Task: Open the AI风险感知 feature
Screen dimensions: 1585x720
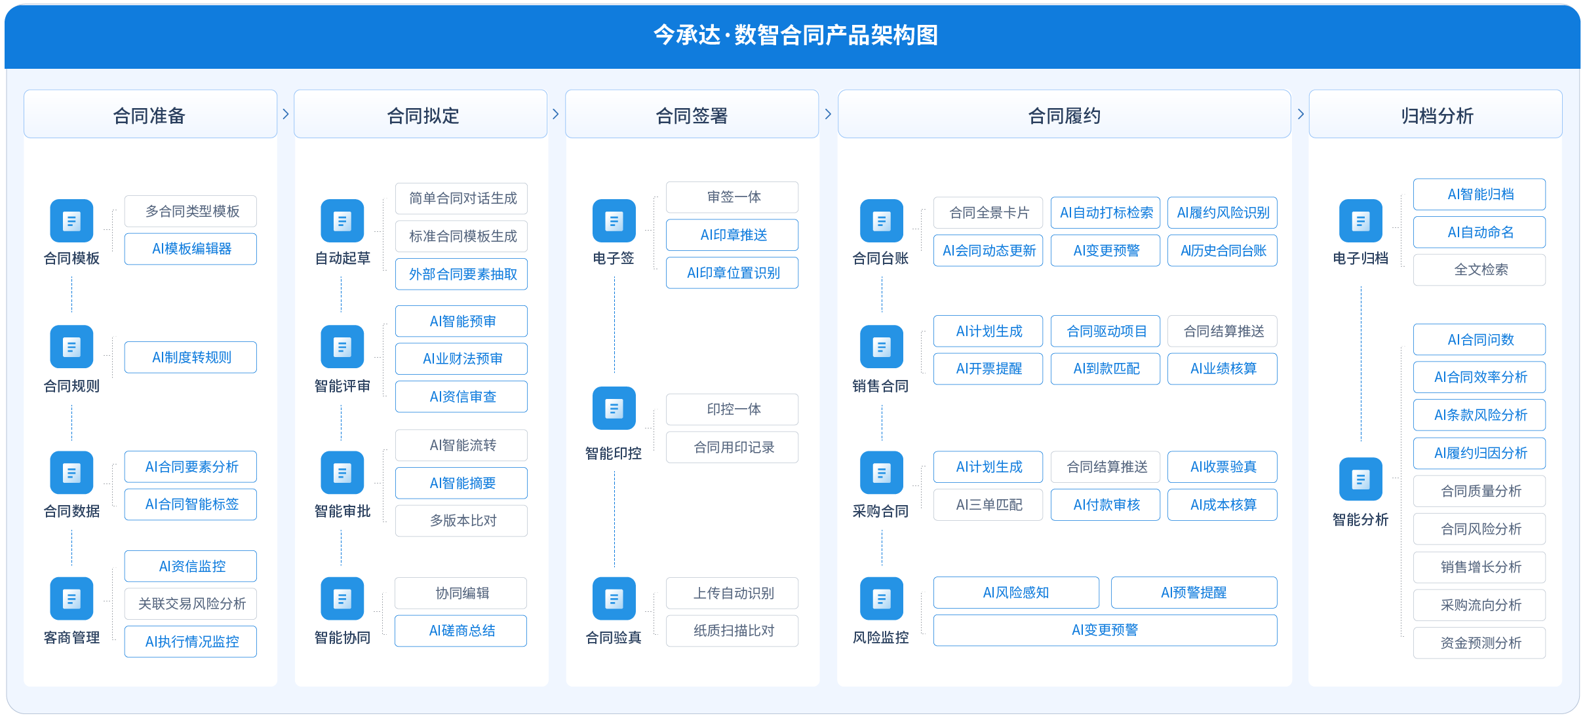Action: click(x=1016, y=592)
